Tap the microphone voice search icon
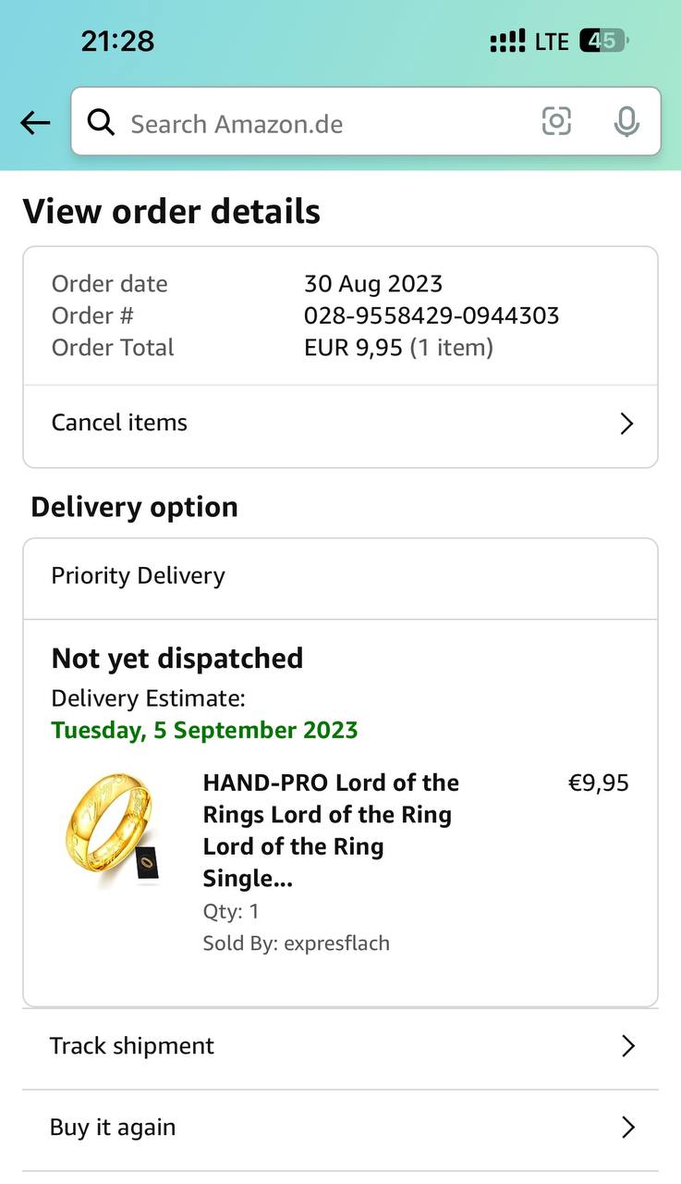This screenshot has height=1184, width=681. [626, 121]
